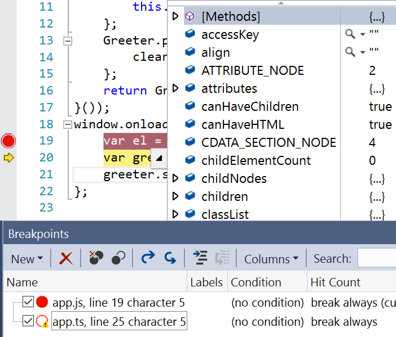
Task: Expand the [Methods] node
Action: [175, 16]
